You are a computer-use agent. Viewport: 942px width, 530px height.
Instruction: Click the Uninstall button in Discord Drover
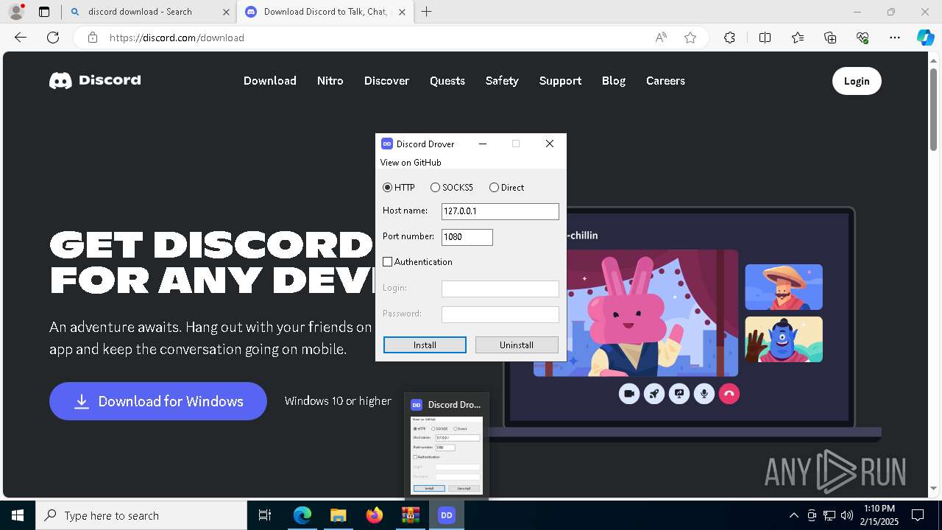517,344
